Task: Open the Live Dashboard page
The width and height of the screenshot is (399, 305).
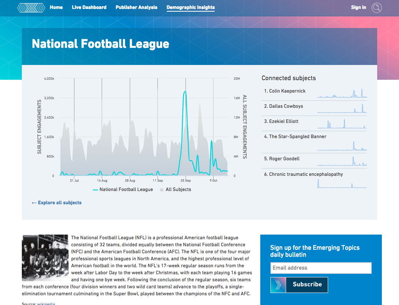Action: (x=89, y=7)
